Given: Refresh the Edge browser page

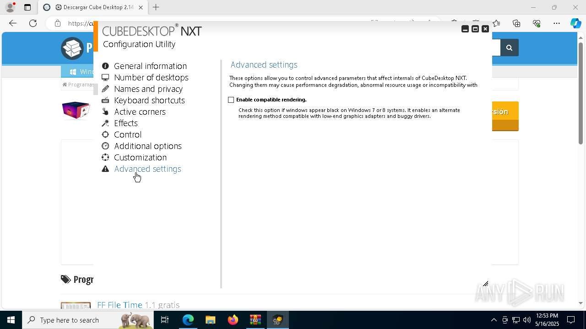Looking at the screenshot, I should (x=33, y=23).
